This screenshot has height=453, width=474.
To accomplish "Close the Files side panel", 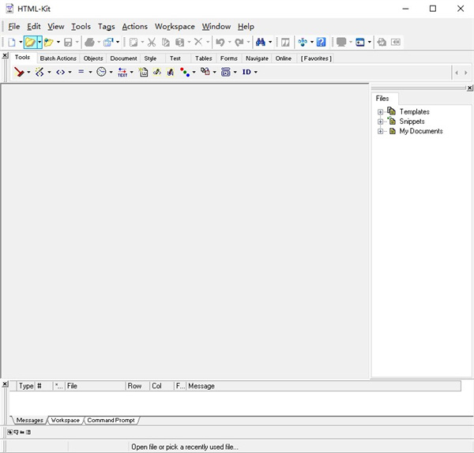I will [470, 88].
